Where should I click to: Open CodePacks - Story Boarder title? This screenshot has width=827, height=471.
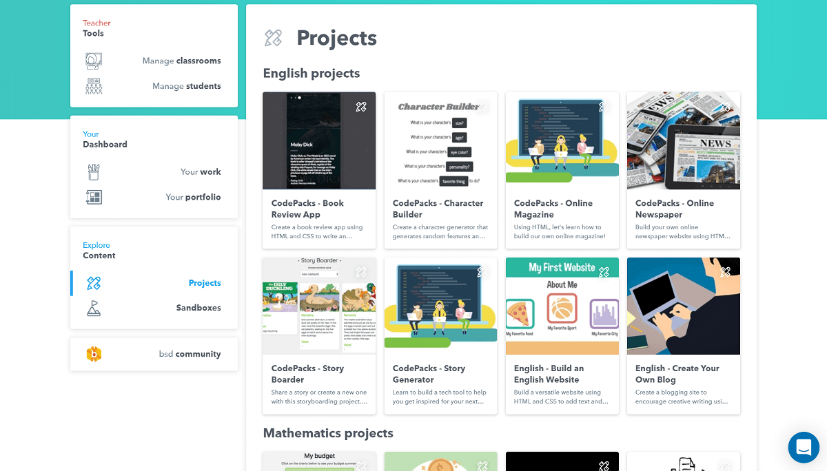point(307,374)
